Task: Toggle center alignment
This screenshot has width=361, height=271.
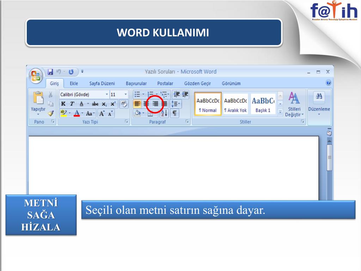Action: point(146,104)
